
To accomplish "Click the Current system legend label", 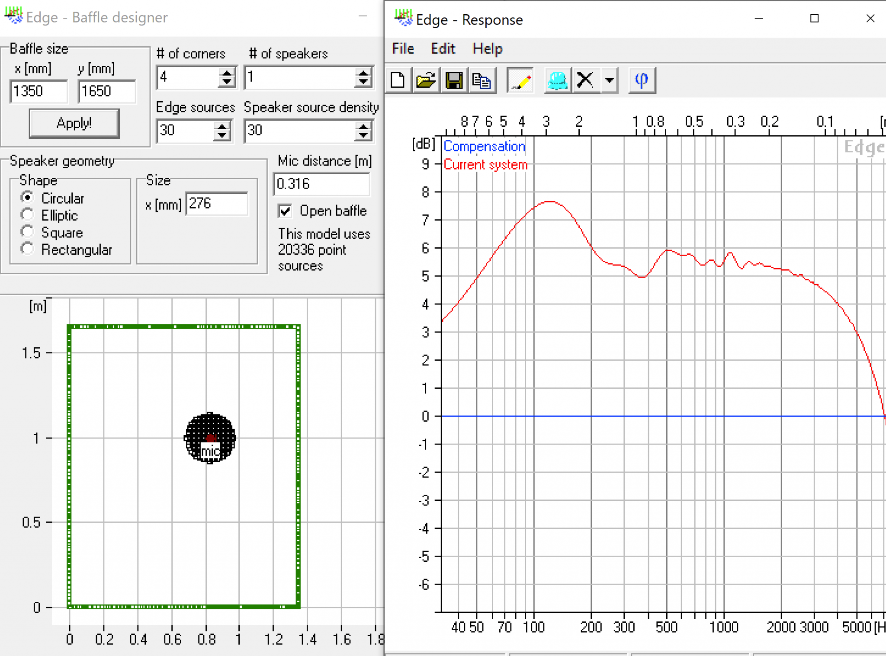I will click(485, 165).
